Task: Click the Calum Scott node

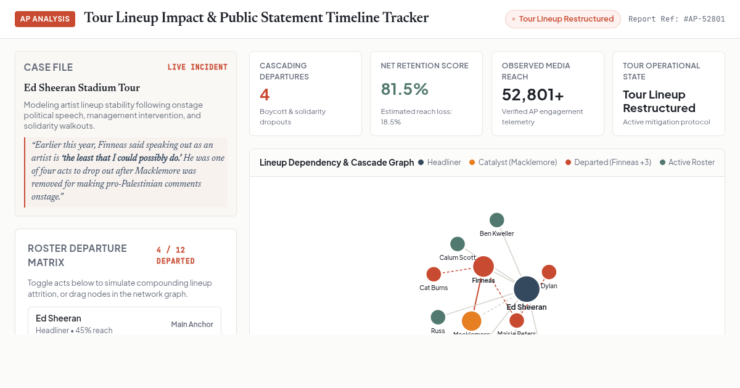Action: pyautogui.click(x=458, y=244)
